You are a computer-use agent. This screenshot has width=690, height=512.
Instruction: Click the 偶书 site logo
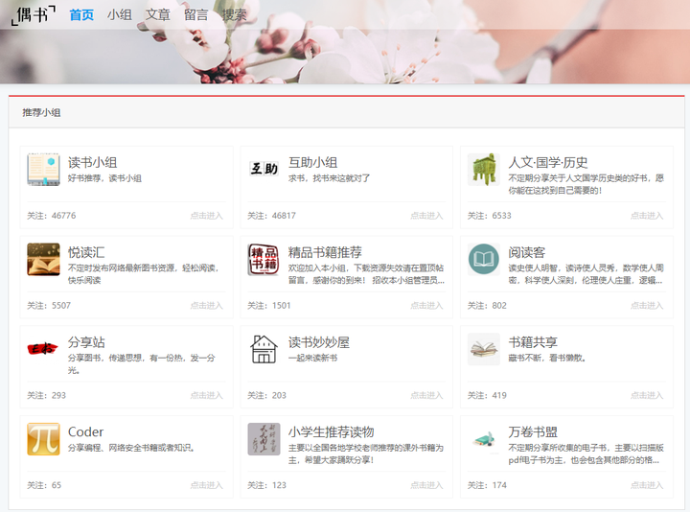click(34, 15)
